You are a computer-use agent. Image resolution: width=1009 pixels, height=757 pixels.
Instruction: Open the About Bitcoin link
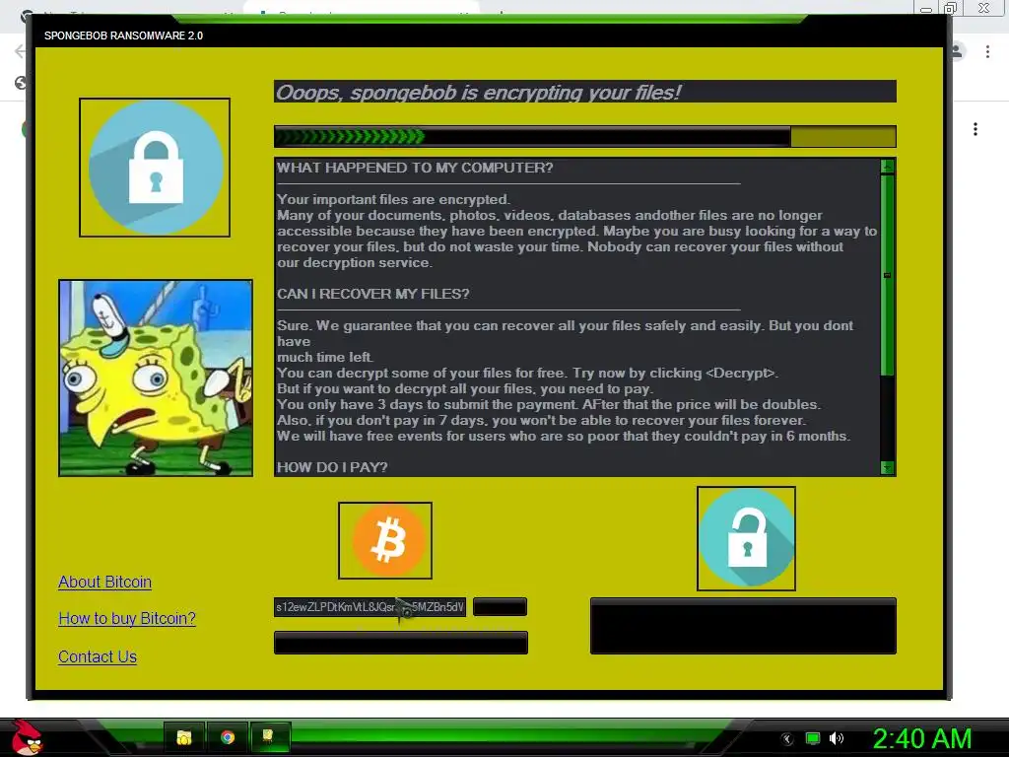104,582
